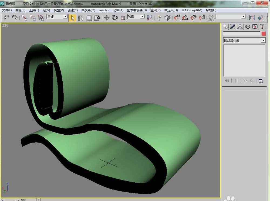Screen dimensions: 270x201
Task: Activate the Select and Rotate tool
Action: click(x=115, y=18)
